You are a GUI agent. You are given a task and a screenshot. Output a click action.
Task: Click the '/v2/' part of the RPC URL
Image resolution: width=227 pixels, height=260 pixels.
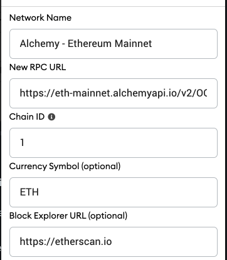185,93
